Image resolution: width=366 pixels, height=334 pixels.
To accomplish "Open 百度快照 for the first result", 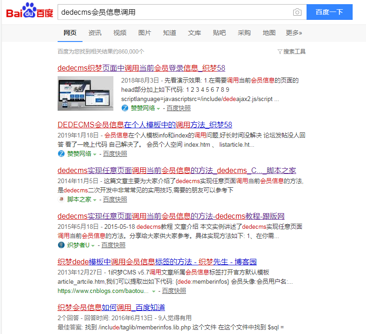I will click(x=178, y=108).
